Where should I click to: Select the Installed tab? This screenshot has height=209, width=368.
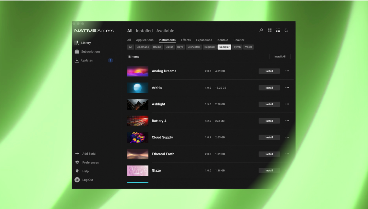[144, 31]
